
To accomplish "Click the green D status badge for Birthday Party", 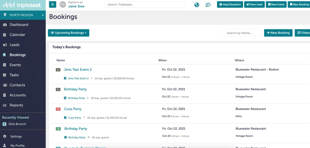I will [58, 129].
